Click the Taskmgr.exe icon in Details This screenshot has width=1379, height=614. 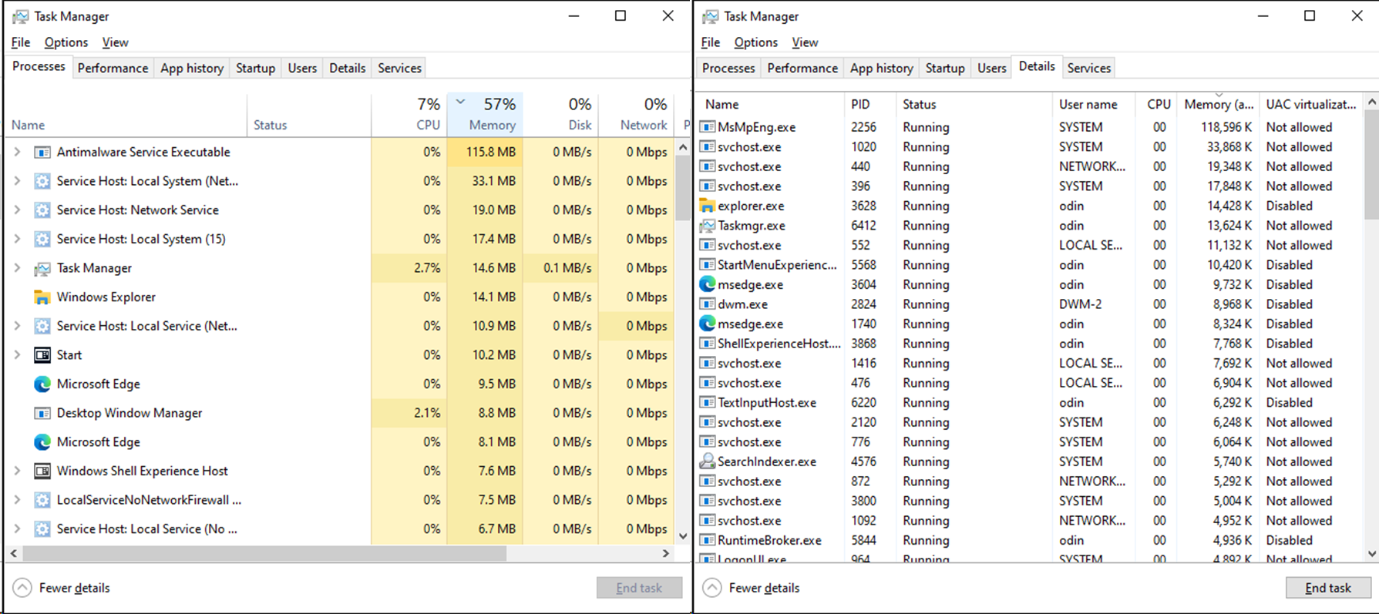tap(707, 226)
